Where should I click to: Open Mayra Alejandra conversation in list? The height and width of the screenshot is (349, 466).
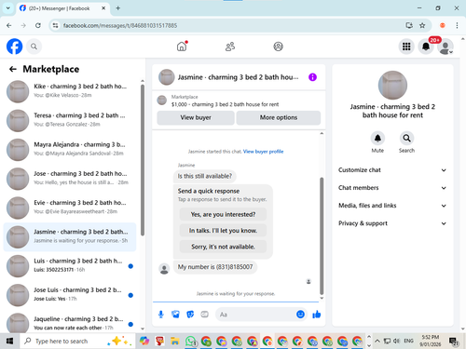click(70, 150)
